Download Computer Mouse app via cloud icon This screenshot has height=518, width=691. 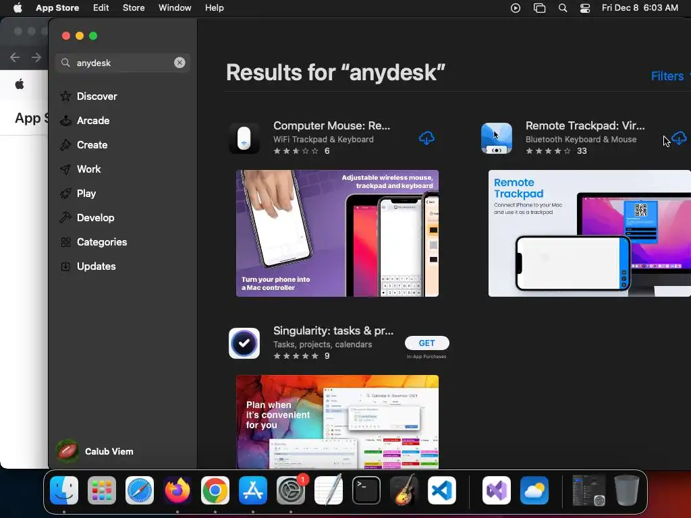tap(426, 138)
